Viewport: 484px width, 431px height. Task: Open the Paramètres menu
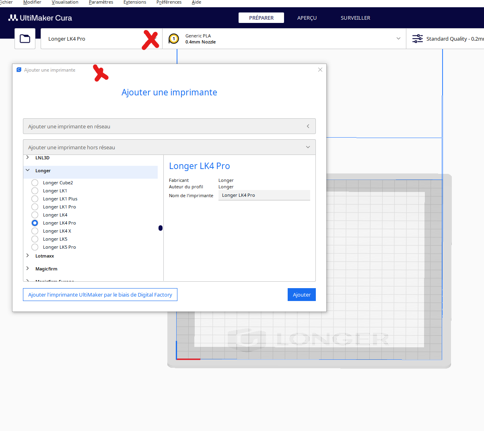click(101, 2)
